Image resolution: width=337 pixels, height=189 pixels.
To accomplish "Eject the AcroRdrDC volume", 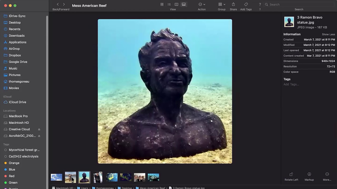I will (39, 136).
